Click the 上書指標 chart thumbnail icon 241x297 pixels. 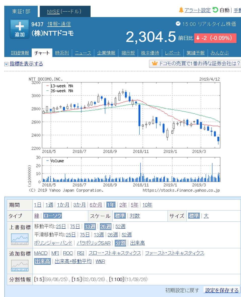click(x=20, y=239)
